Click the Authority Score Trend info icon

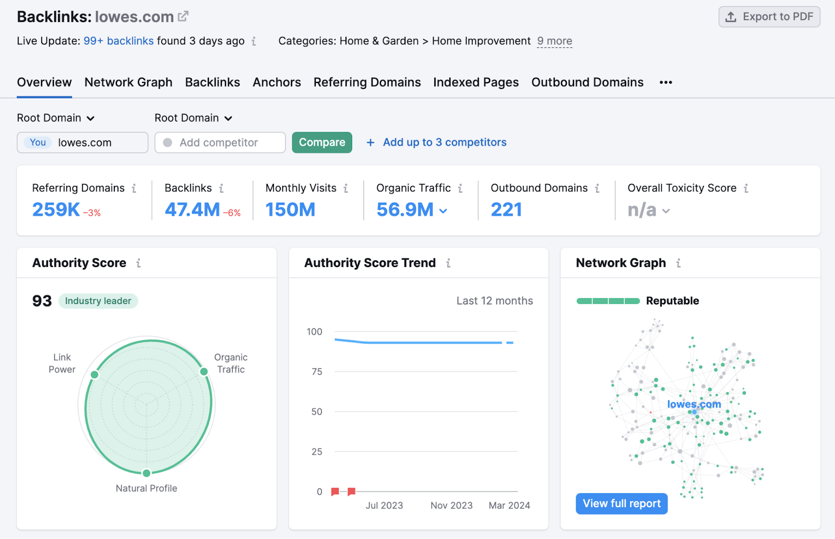(448, 263)
